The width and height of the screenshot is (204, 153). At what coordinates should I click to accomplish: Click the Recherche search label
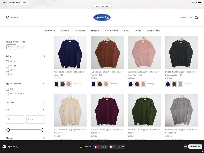point(15,17)
